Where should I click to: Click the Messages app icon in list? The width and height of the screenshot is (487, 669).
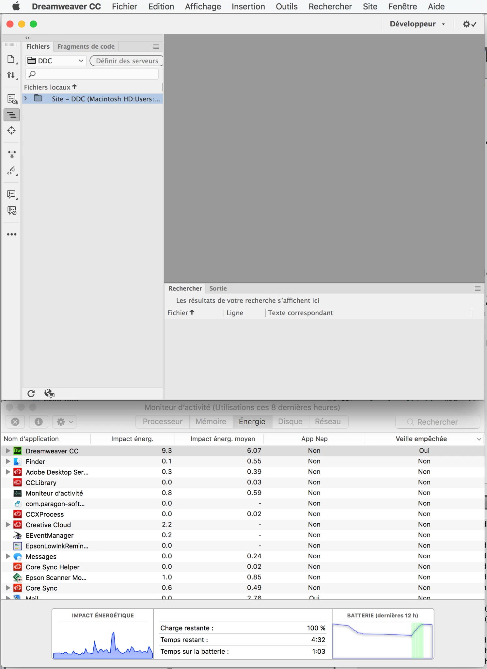(18, 556)
